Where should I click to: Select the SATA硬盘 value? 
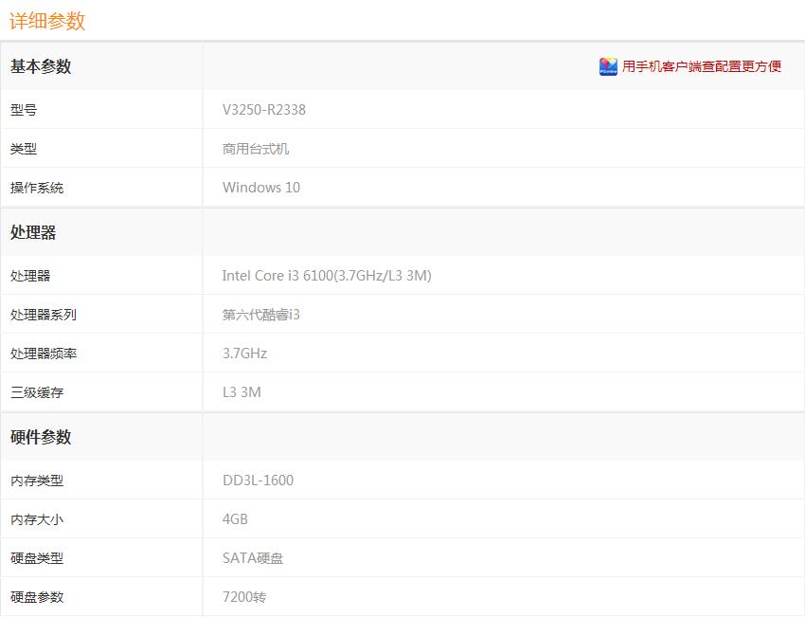click(x=253, y=558)
